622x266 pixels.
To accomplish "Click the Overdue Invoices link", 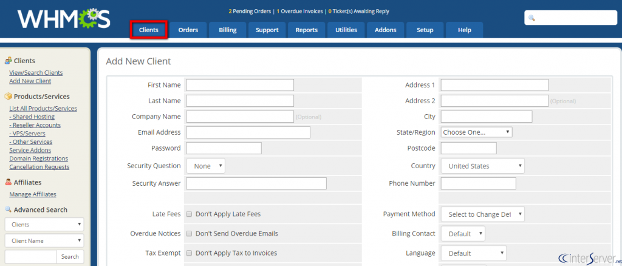I will pos(299,11).
